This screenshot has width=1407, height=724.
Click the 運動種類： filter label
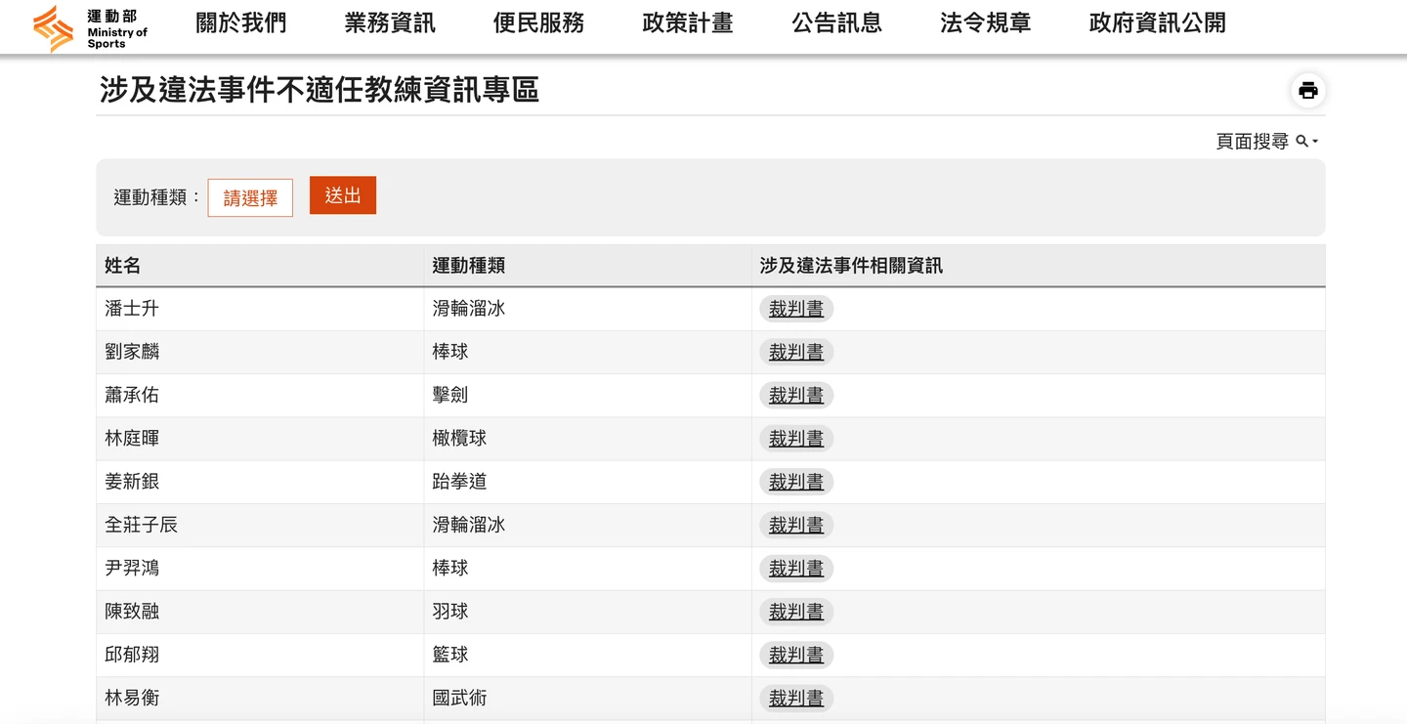click(157, 197)
